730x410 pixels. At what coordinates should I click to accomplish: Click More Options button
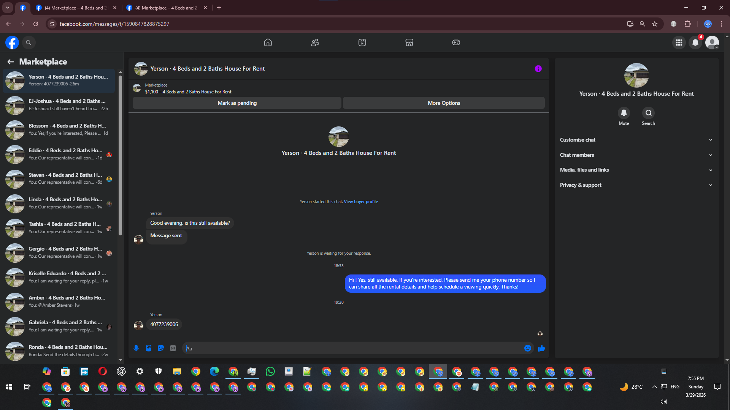[444, 103]
